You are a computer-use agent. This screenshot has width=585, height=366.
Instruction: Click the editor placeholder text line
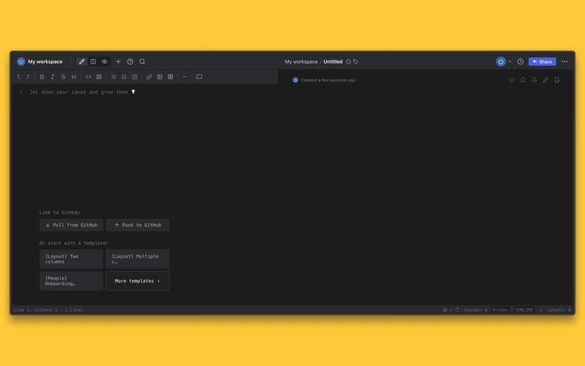[82, 92]
